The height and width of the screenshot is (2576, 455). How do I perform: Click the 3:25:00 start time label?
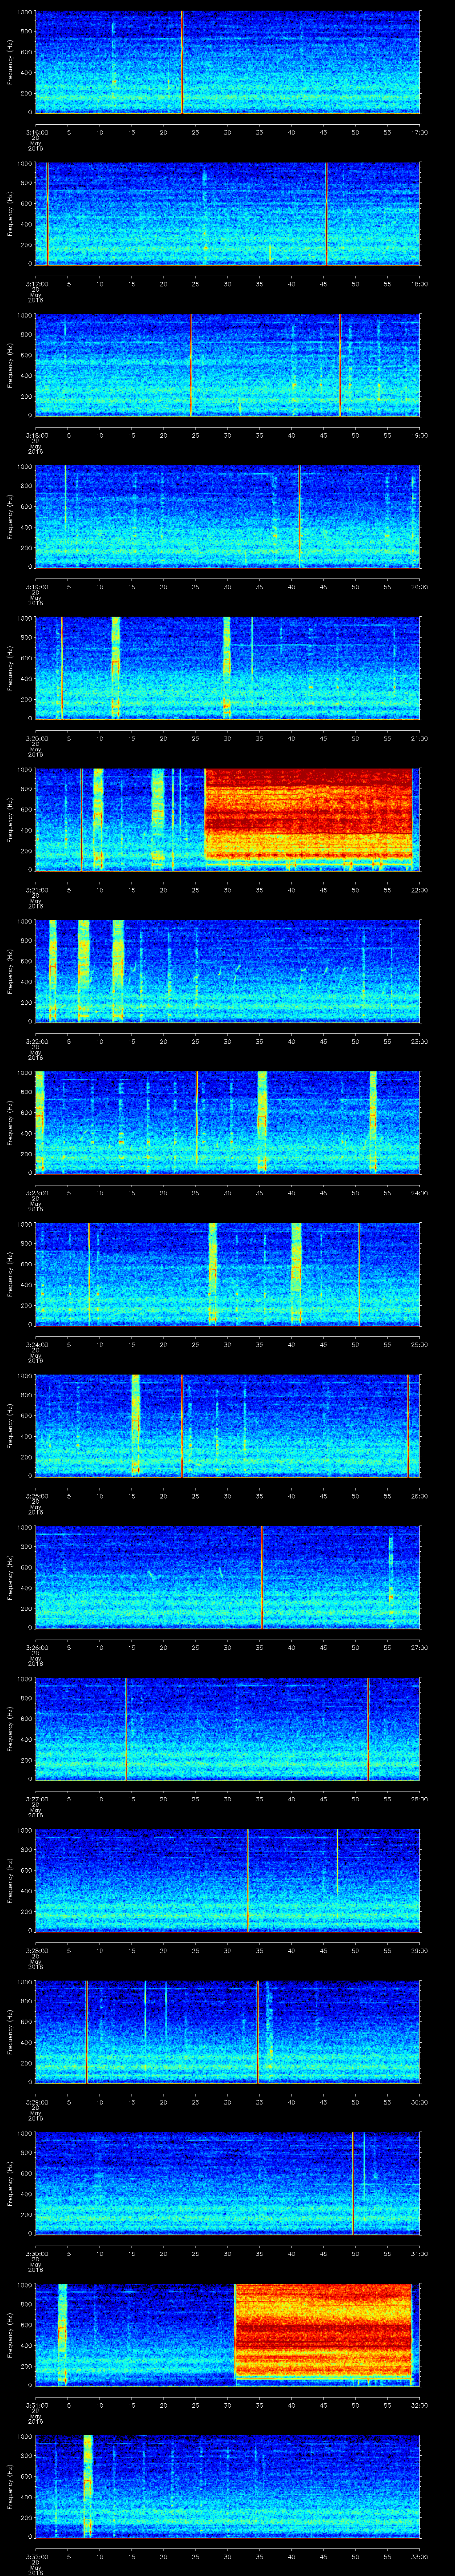coord(36,1496)
